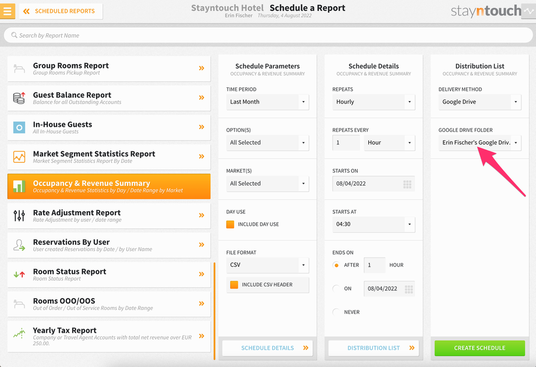Click the Room Status Report arrows icon
The image size is (536, 367).
pyautogui.click(x=19, y=274)
